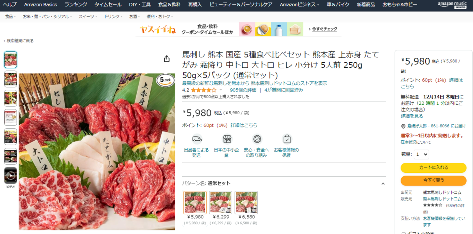Click the 今すぐ買う button
Screen dimensions: 473x234
(434, 181)
